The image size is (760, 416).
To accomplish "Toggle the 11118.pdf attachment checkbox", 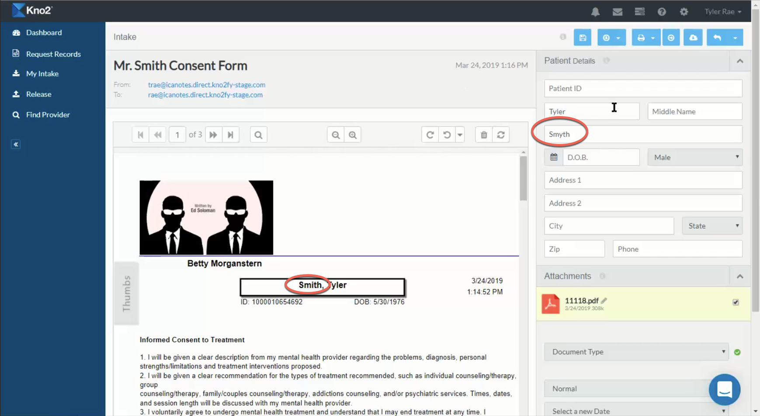I will click(x=736, y=302).
